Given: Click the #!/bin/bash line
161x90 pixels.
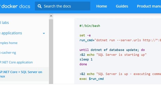Looking at the screenshot, I should pyautogui.click(x=90, y=26).
